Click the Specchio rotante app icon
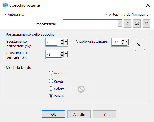The height and width of the screenshot is (122, 154). coord(5,5)
